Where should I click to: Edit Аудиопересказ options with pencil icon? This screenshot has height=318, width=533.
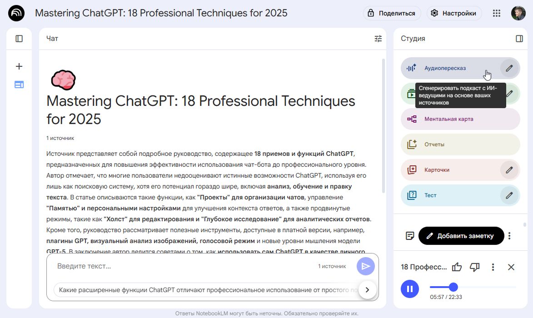tap(509, 68)
